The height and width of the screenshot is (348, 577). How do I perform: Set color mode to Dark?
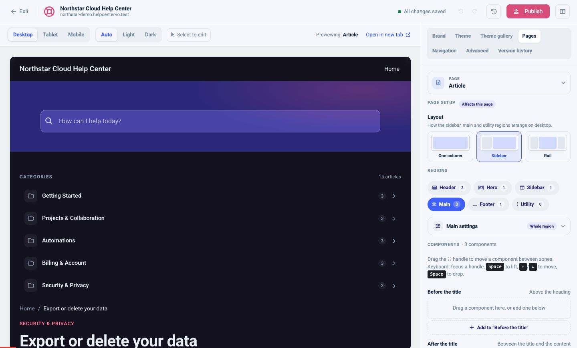tap(151, 35)
